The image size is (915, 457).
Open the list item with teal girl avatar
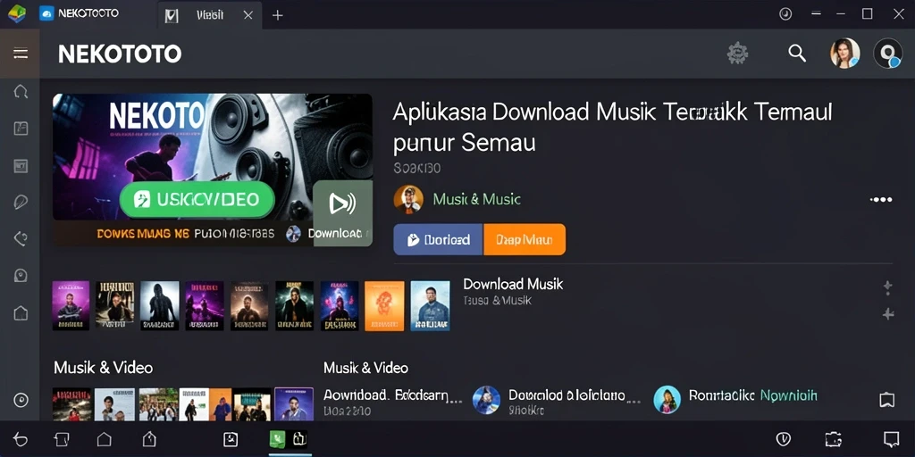735,400
